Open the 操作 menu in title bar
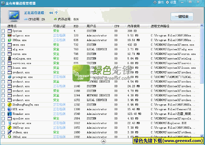 point(158,2)
